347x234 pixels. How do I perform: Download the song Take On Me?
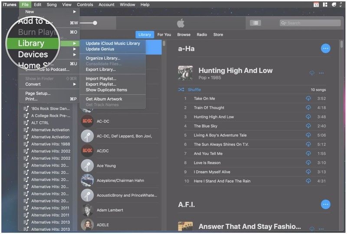tap(308, 98)
